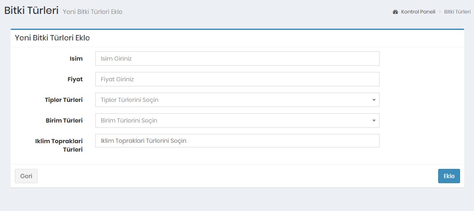Click the Kontrol Paneli dashboard icon
This screenshot has height=211, width=474.
click(x=396, y=12)
